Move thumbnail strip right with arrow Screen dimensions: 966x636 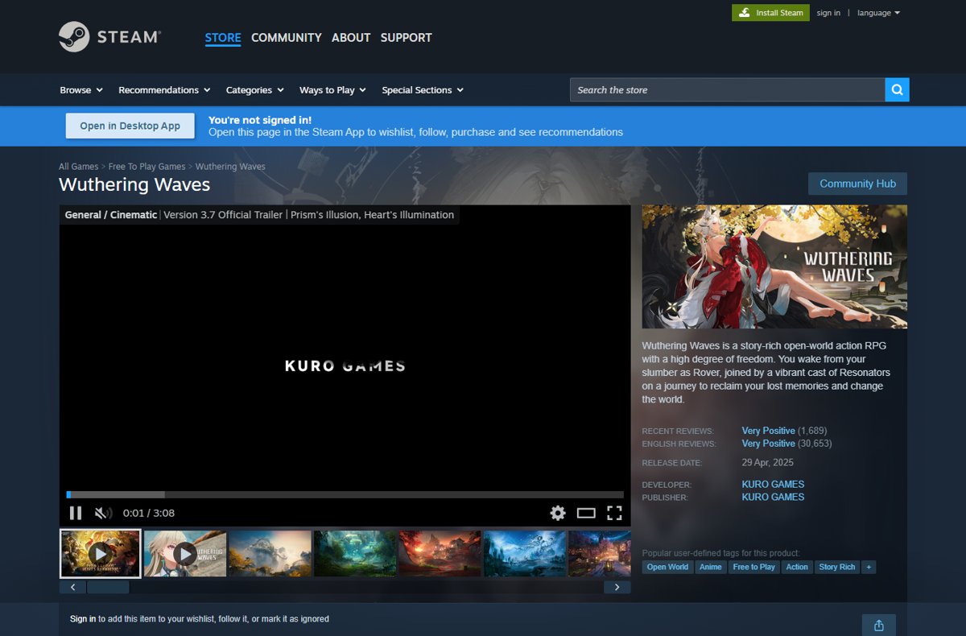[x=617, y=587]
